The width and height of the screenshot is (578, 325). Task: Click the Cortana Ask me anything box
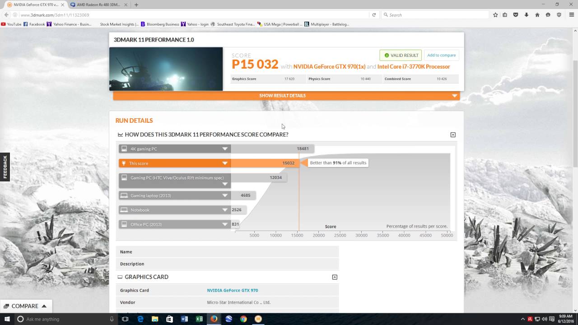pyautogui.click(x=65, y=319)
